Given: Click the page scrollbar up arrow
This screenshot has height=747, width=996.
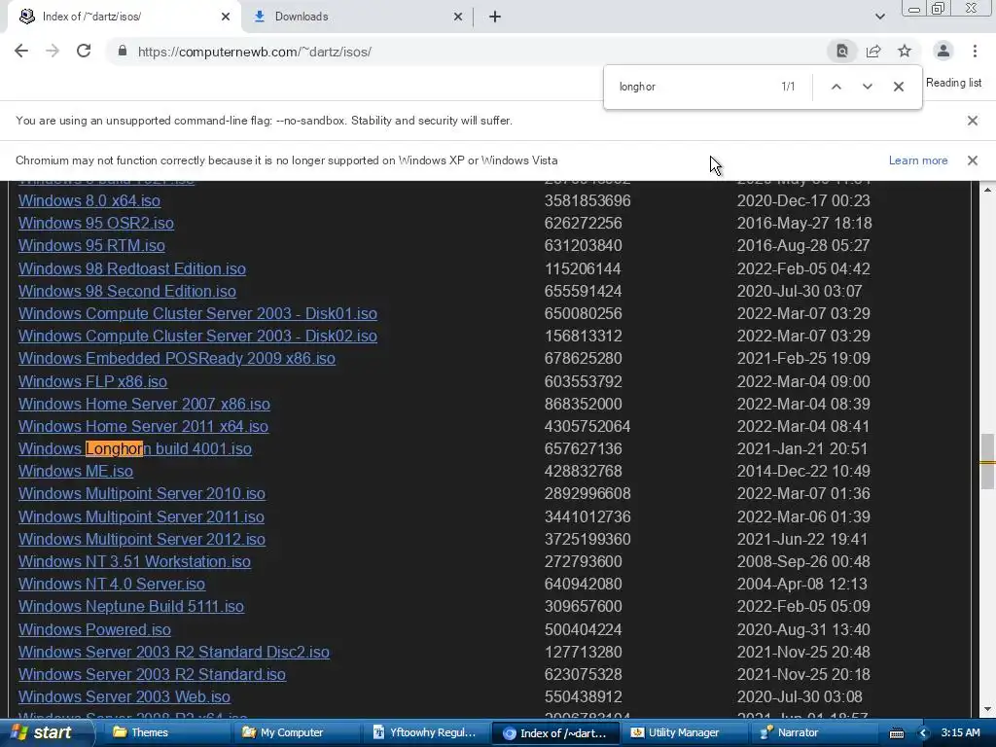Looking at the screenshot, I should tap(988, 190).
